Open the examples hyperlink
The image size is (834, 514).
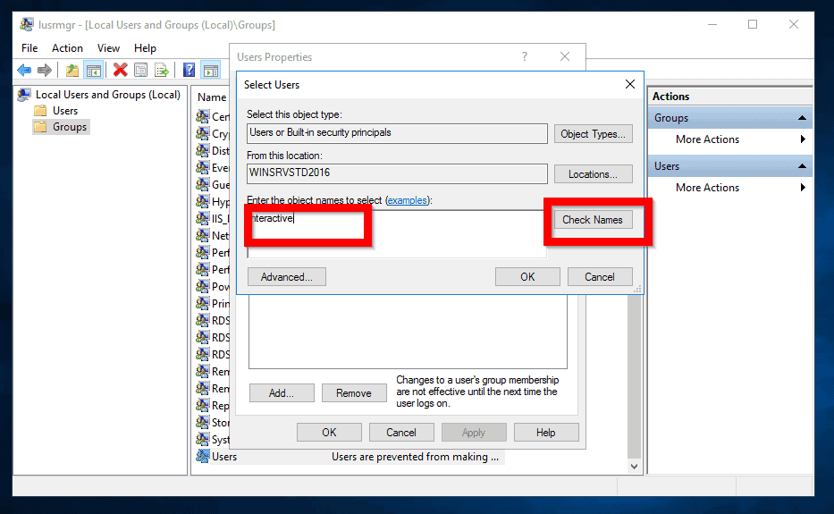point(408,200)
